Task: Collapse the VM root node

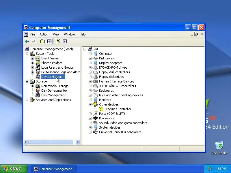Action: [85, 49]
